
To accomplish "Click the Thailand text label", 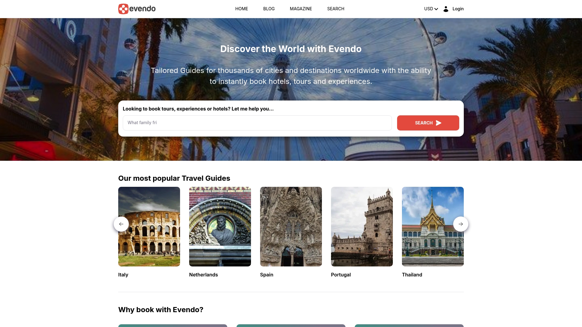I will 412,275.
